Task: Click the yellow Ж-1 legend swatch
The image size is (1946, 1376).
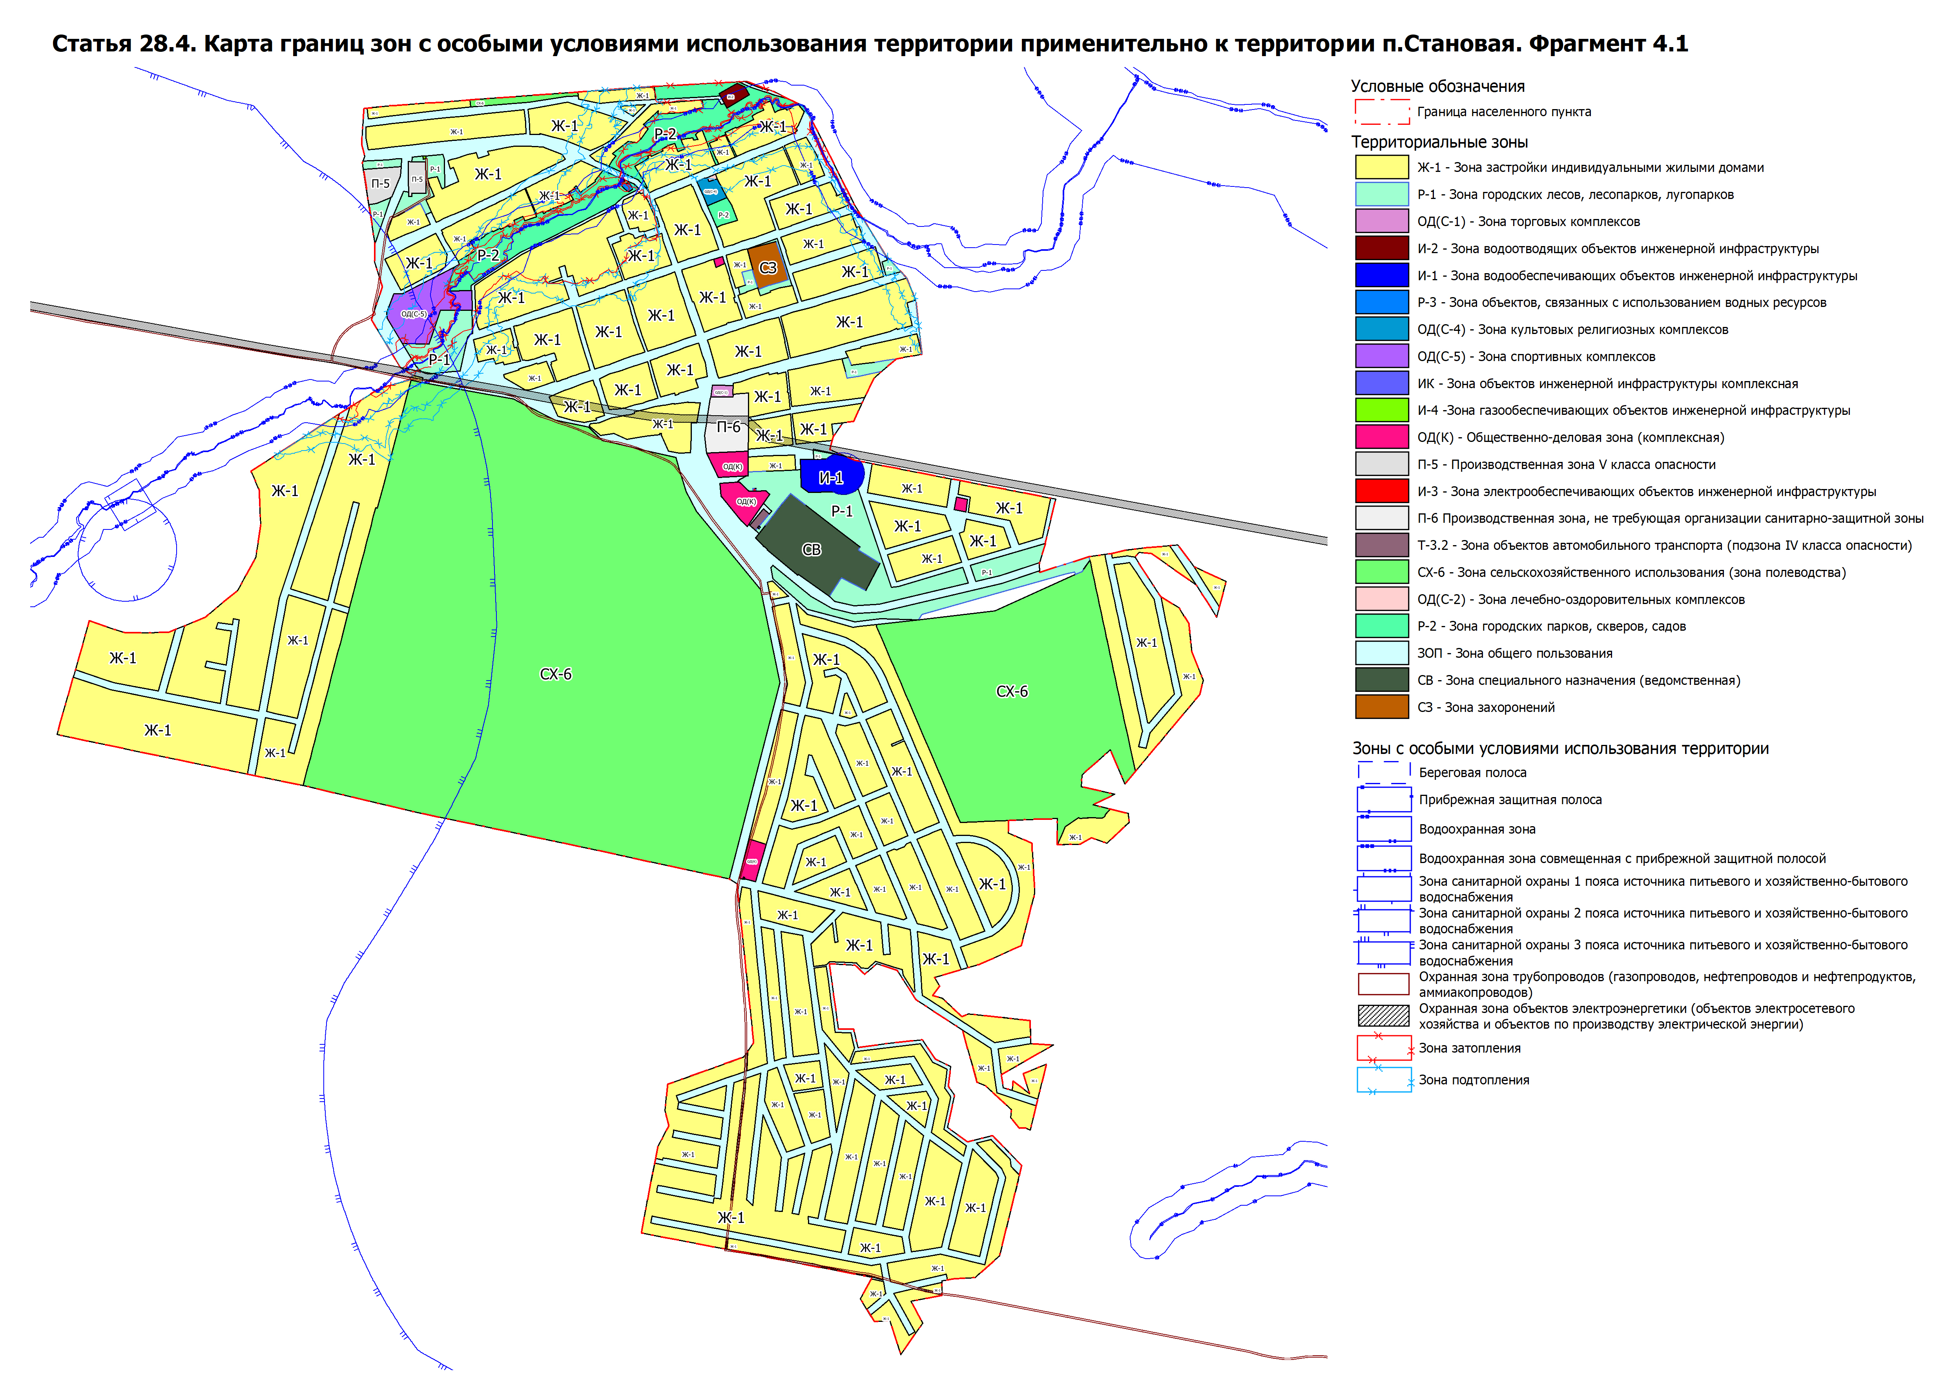Action: click(x=1382, y=167)
